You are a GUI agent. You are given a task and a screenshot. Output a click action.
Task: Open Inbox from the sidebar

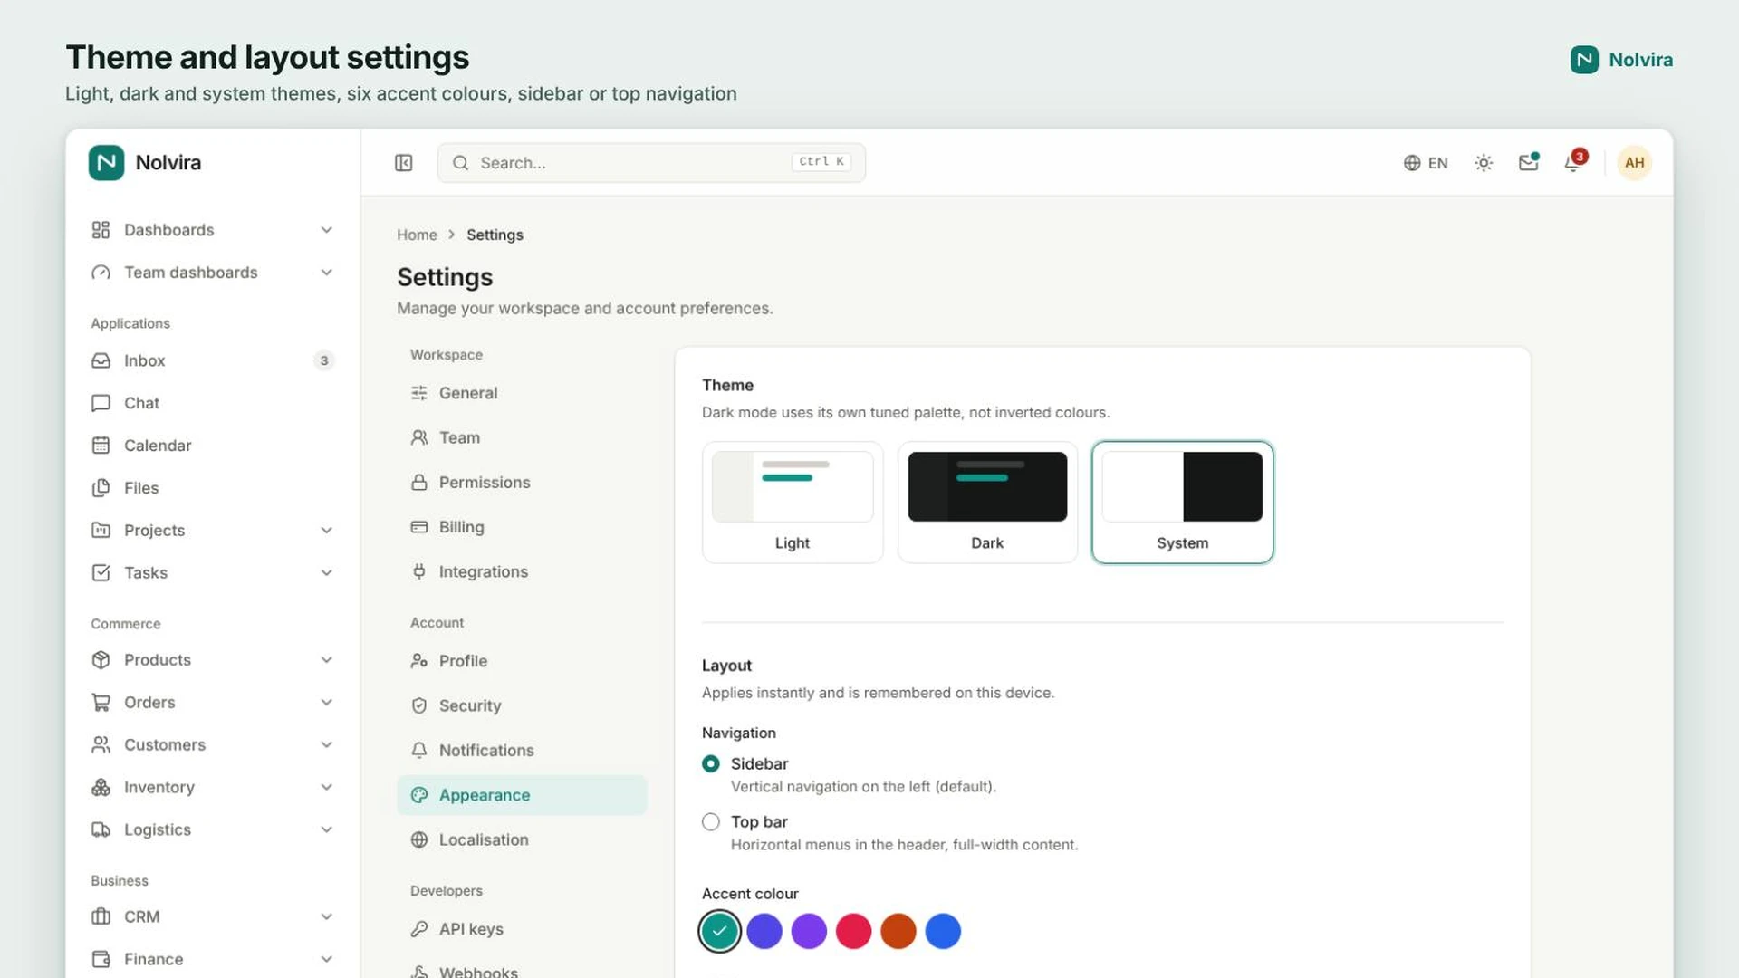point(213,360)
